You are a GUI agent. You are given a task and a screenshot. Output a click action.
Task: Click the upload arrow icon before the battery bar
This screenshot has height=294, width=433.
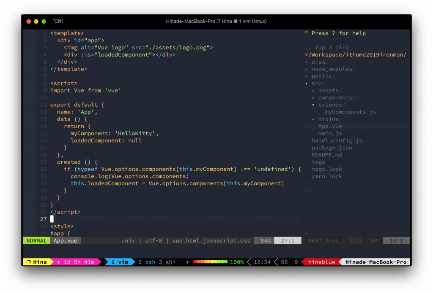tap(187, 262)
